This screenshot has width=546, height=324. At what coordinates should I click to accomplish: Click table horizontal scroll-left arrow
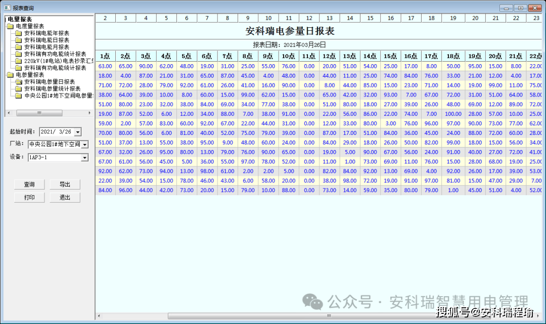tap(99, 316)
